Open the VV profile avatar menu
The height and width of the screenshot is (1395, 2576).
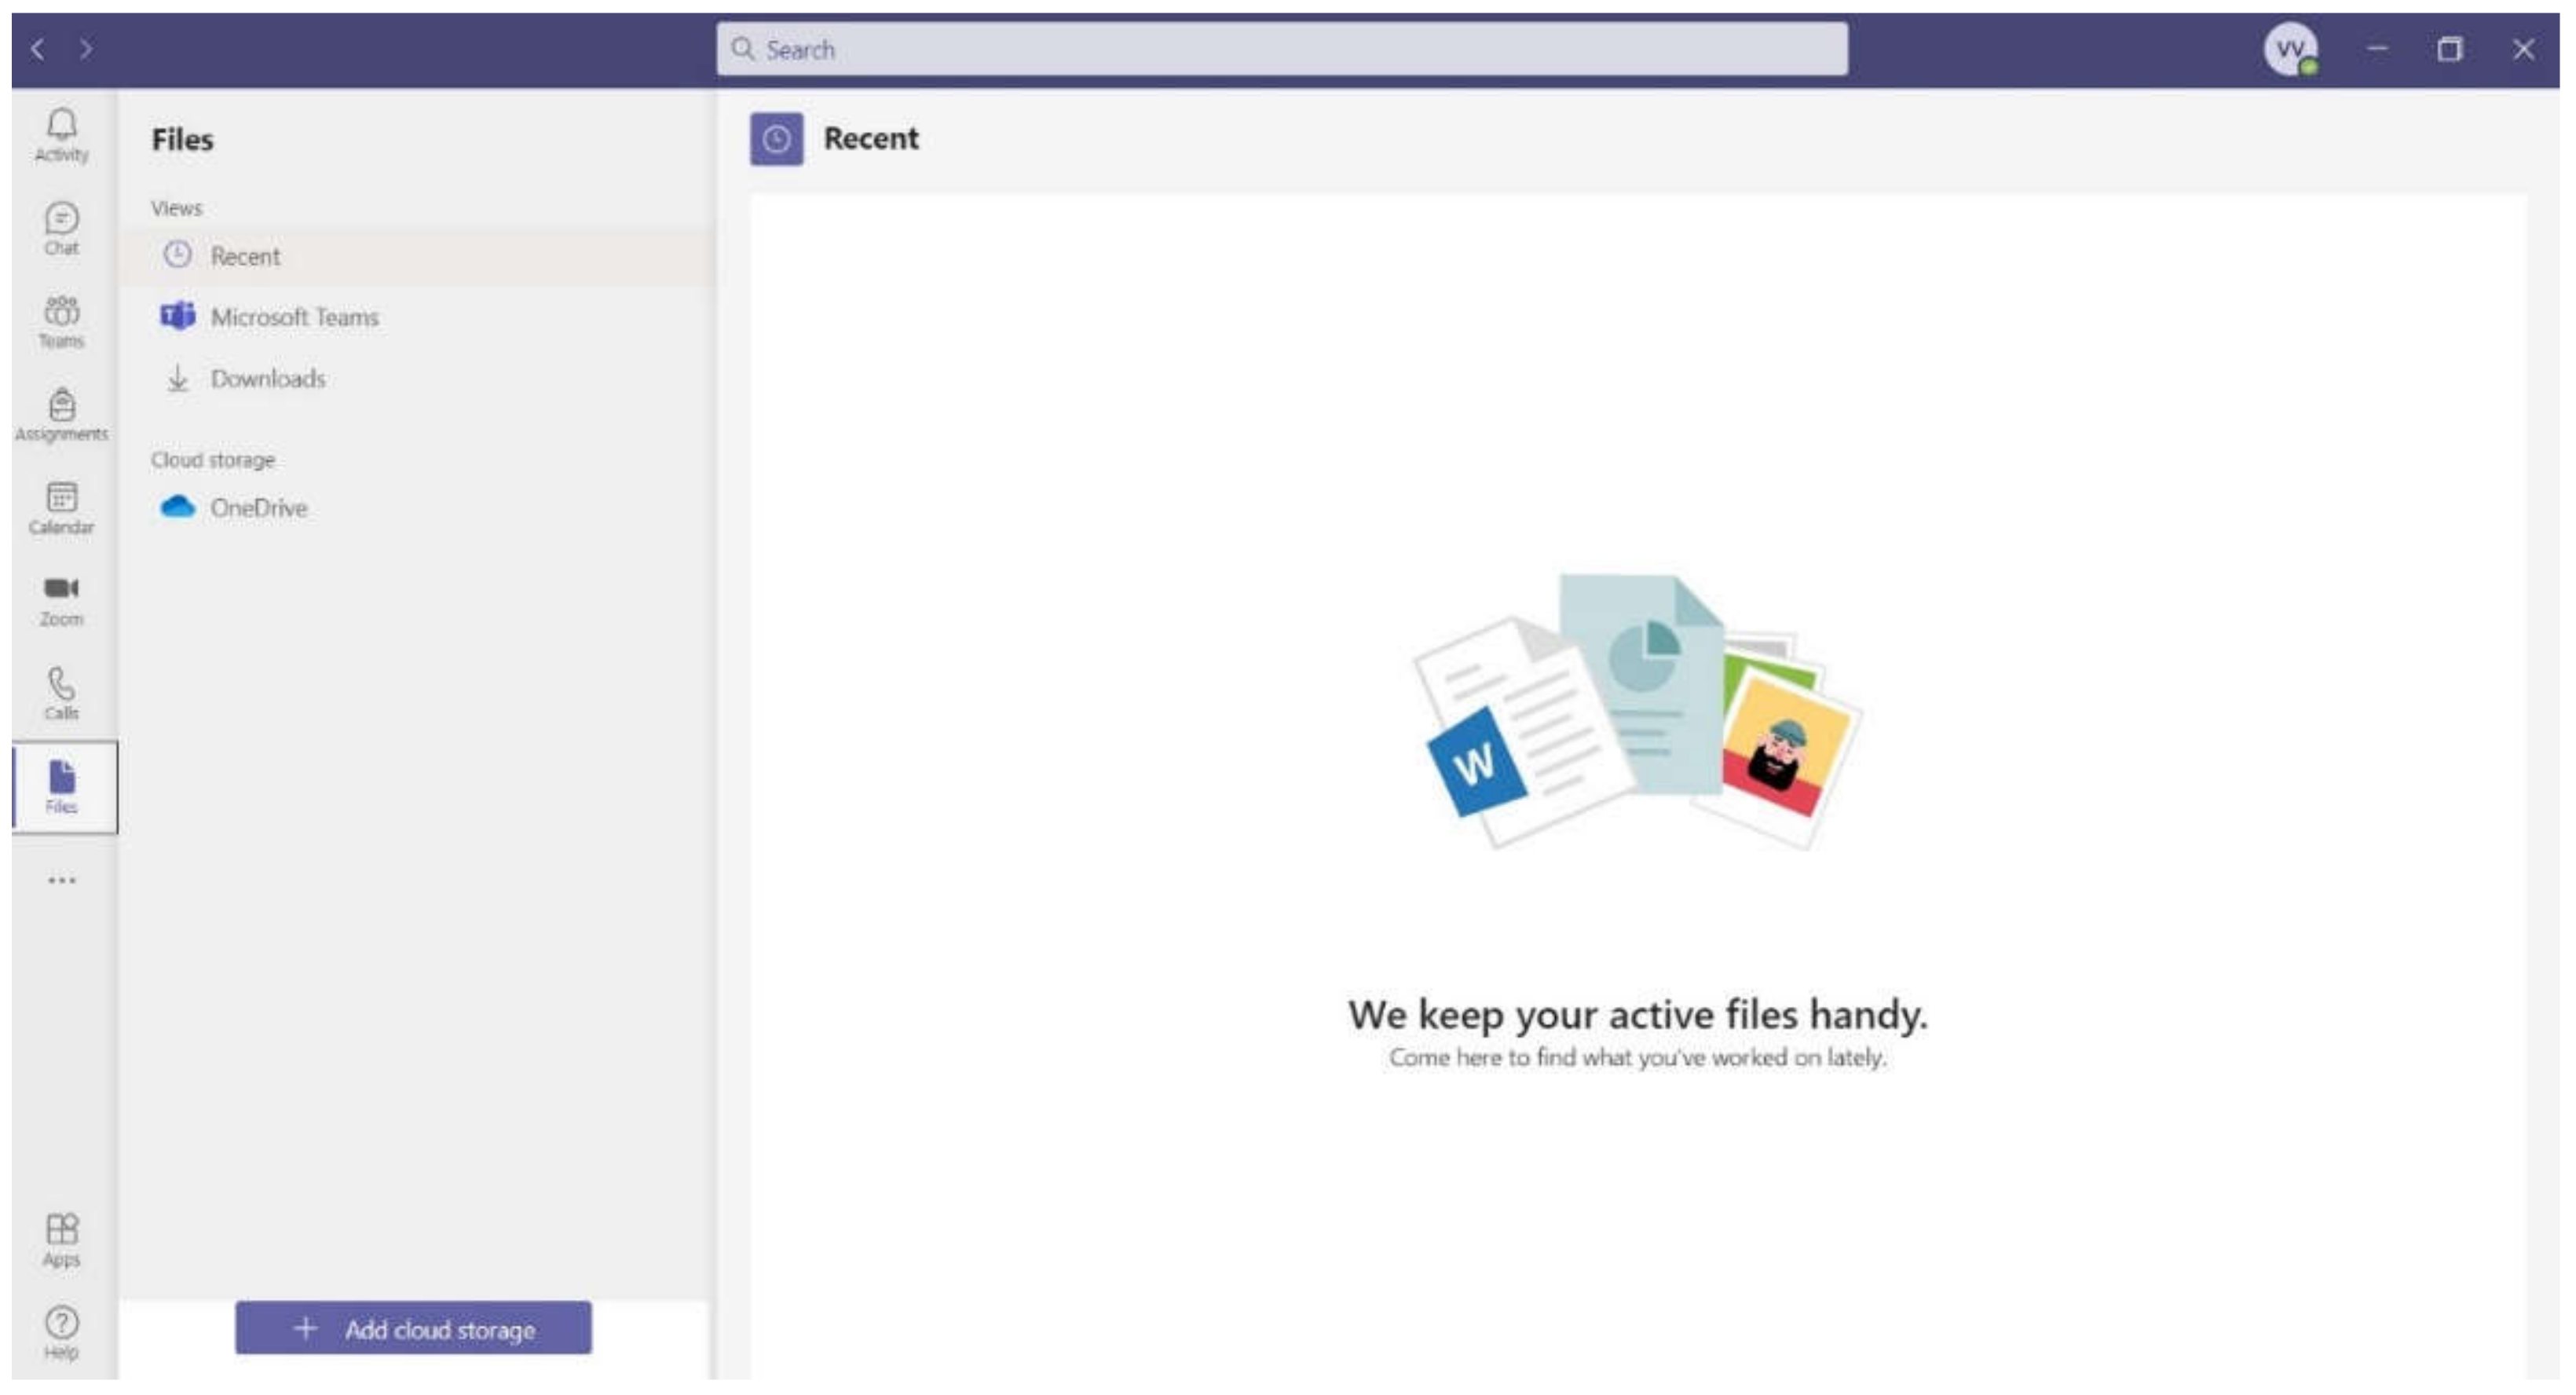(2289, 49)
